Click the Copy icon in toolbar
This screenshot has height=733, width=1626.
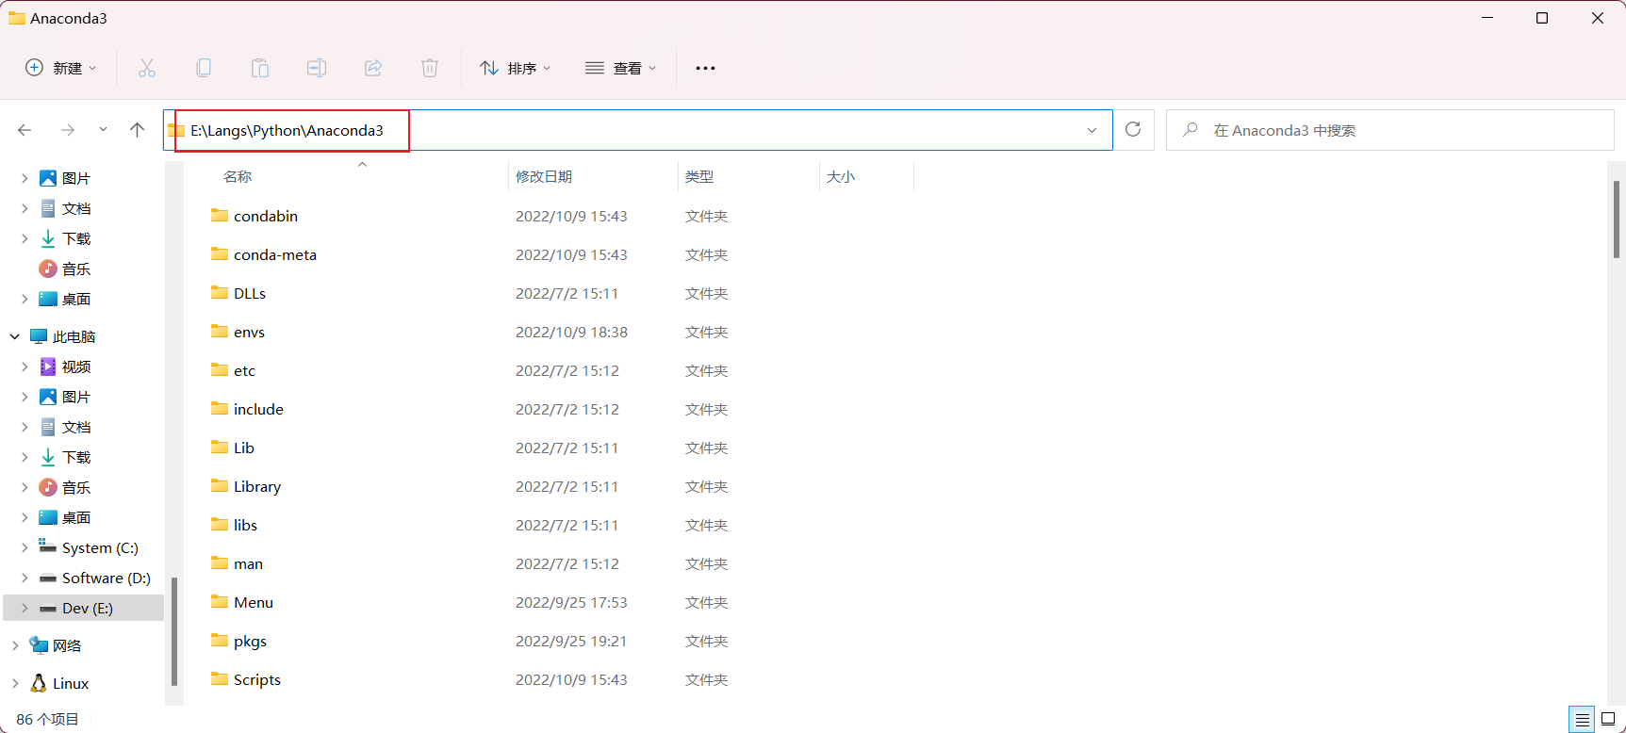[204, 68]
